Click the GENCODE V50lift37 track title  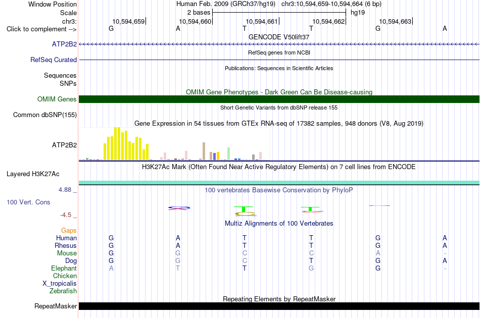[x=279, y=37]
